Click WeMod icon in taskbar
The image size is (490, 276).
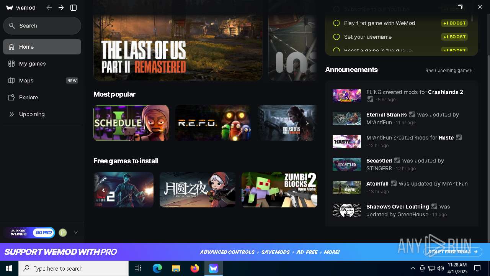pos(213,268)
